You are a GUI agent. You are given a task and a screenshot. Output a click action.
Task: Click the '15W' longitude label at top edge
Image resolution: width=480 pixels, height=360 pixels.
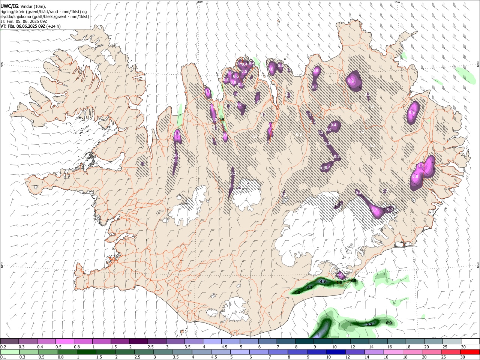click(397, 2)
